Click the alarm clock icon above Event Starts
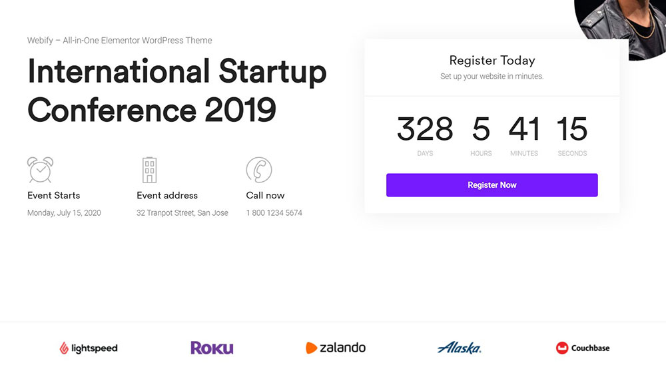Viewport: 666px width, 369px height. pyautogui.click(x=41, y=169)
